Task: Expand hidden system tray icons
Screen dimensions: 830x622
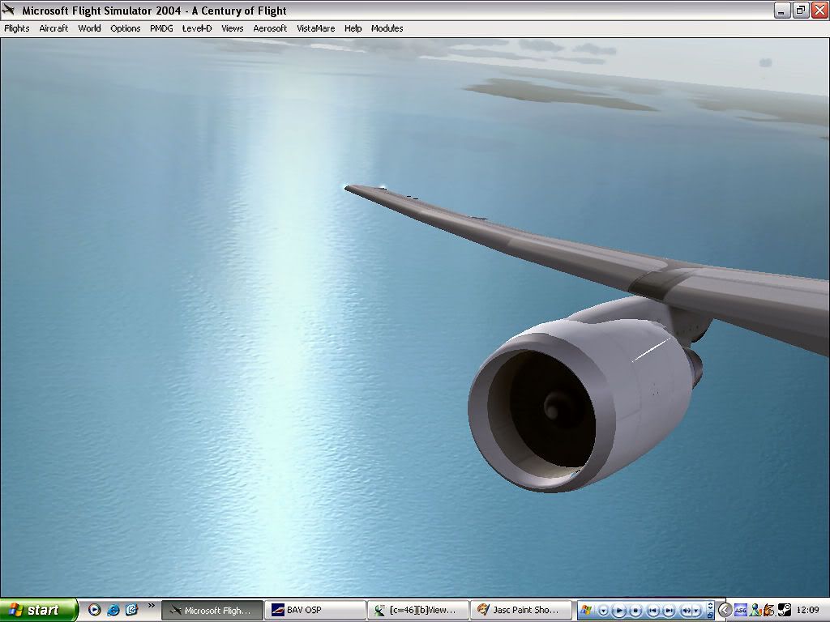Action: [725, 610]
